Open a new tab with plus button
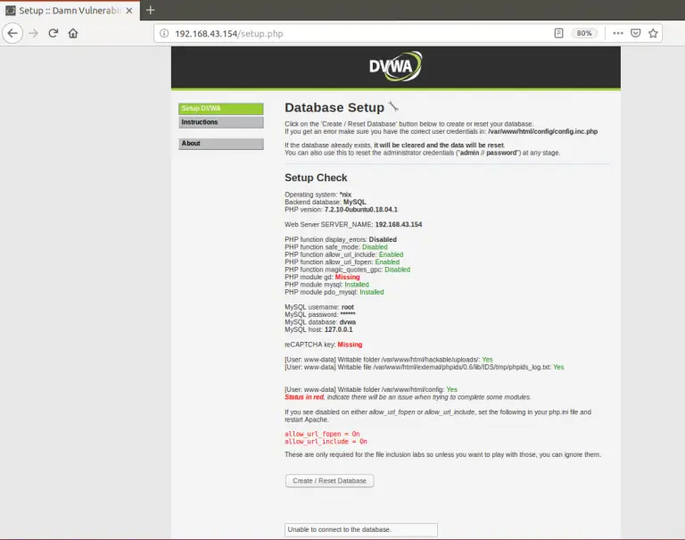Screen dimensions: 685x540 150,10
